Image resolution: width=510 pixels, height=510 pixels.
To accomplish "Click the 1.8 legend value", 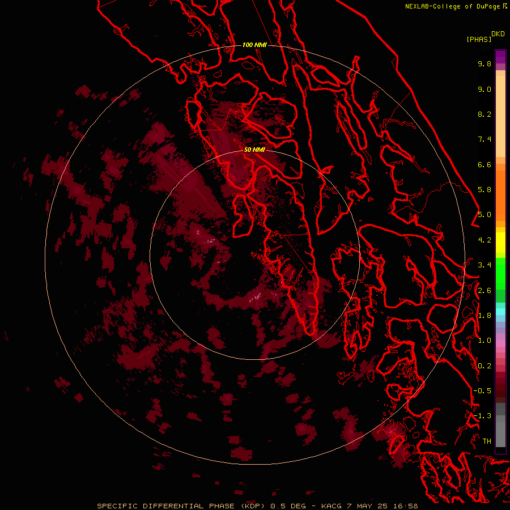I will pos(484,316).
